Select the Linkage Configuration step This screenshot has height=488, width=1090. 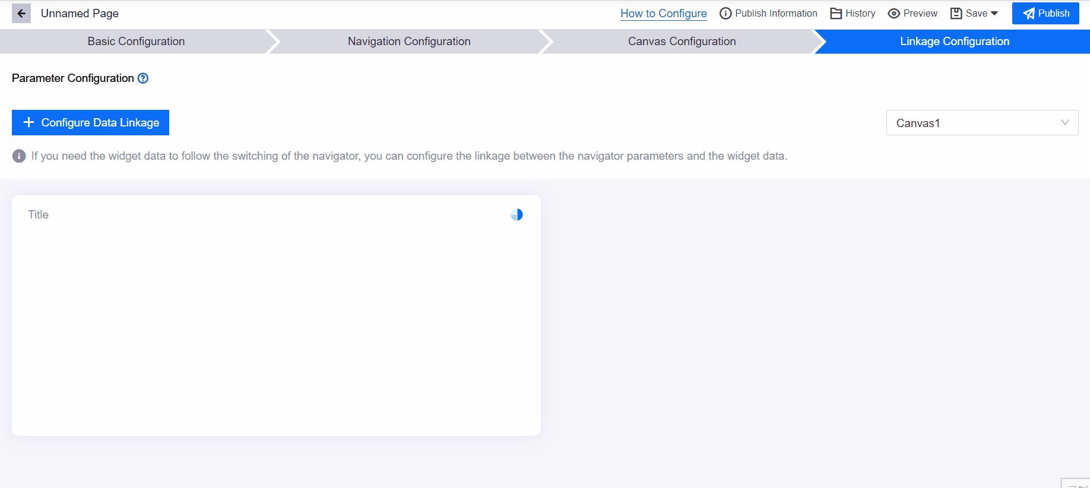click(954, 42)
